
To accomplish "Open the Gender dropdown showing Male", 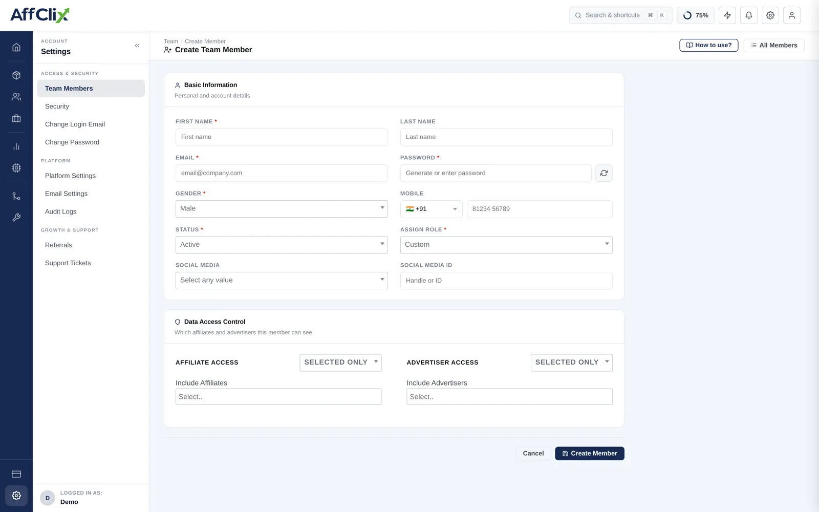I will [x=282, y=209].
